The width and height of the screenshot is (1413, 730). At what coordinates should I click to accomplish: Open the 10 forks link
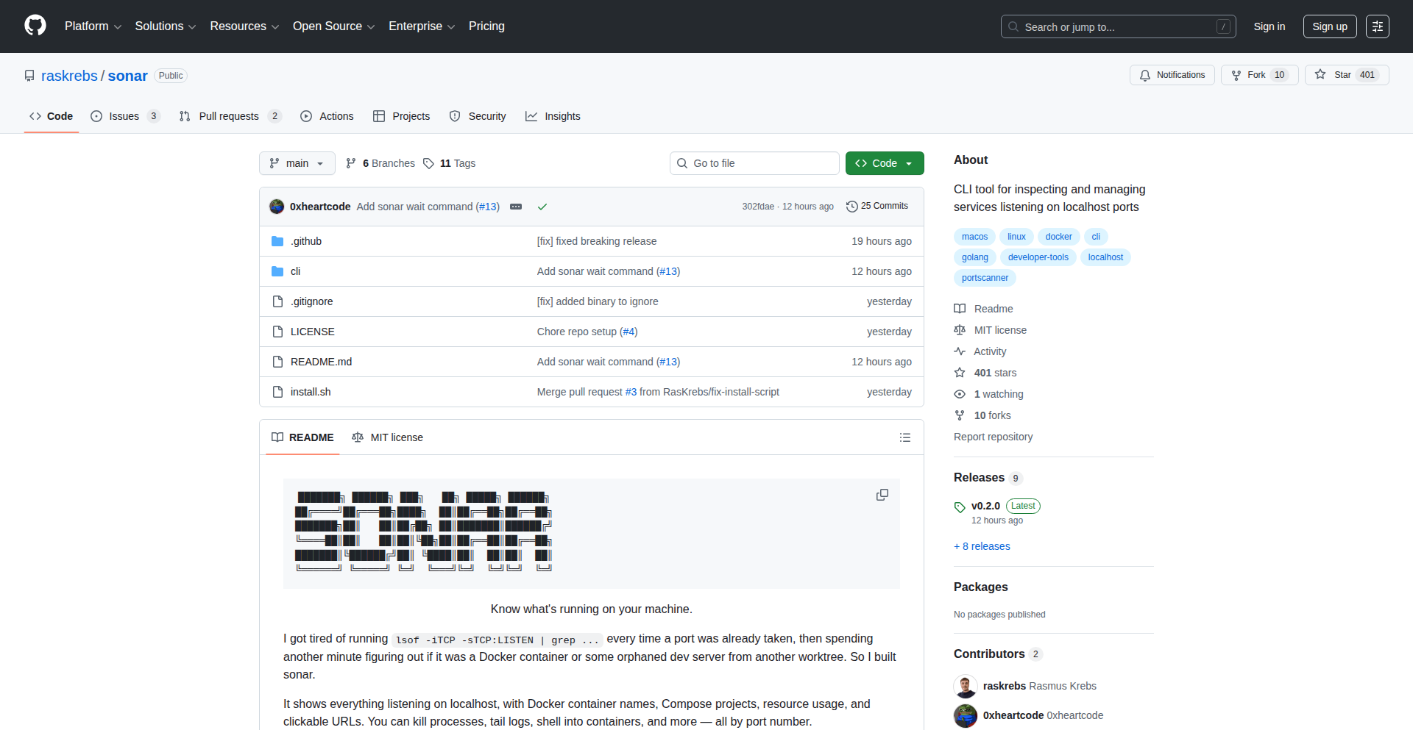(982, 415)
